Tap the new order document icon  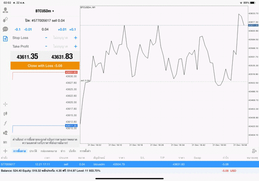[5, 39]
